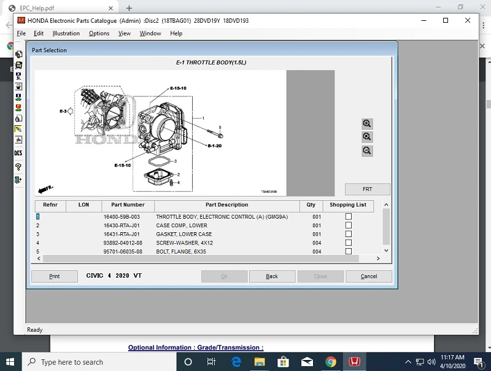Click the FRT button
Viewport: 491px width, 371px height.
point(367,189)
